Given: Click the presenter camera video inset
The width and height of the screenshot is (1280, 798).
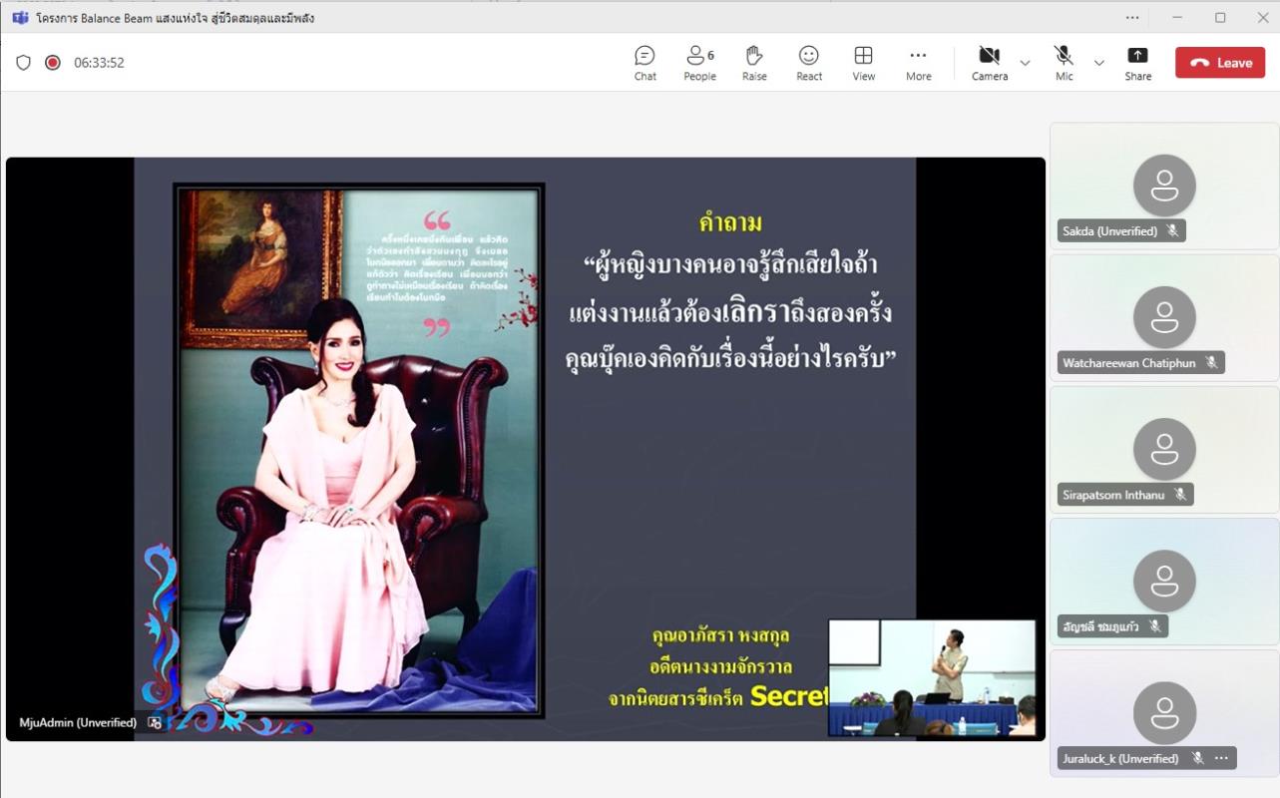Looking at the screenshot, I should 932,677.
